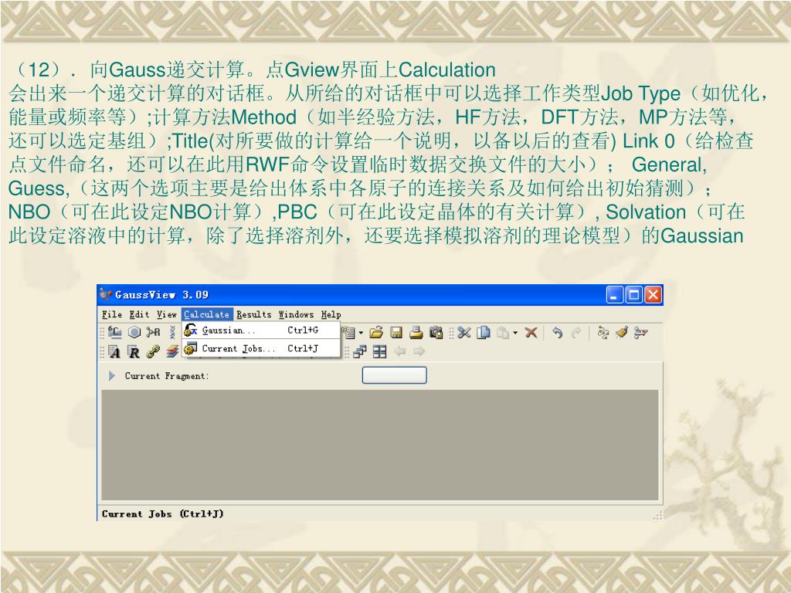Viewport: 791px width, 593px height.
Task: Cut using the scissors icon
Action: pyautogui.click(x=464, y=332)
